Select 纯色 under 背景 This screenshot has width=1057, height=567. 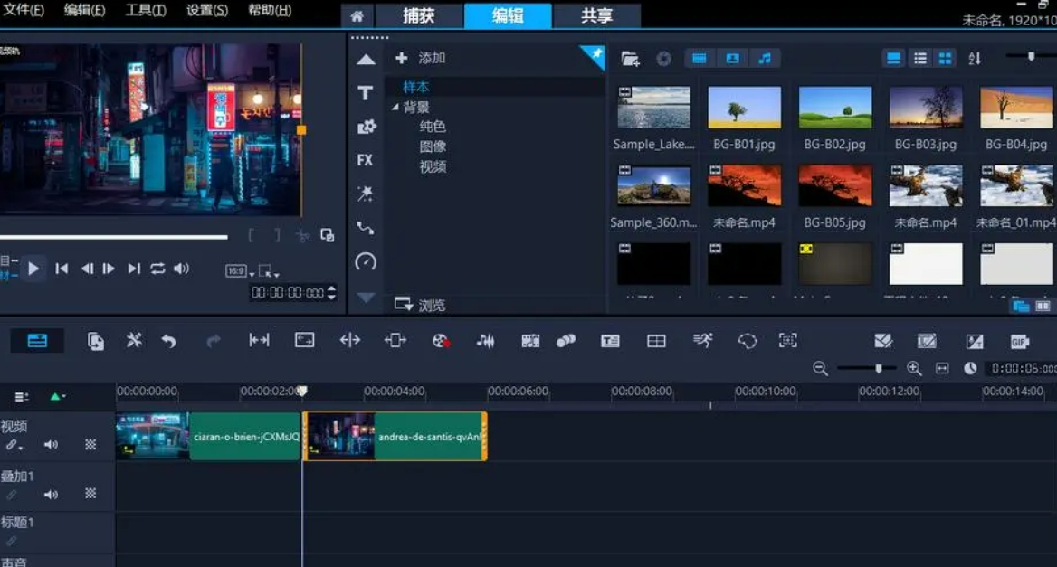tap(432, 127)
